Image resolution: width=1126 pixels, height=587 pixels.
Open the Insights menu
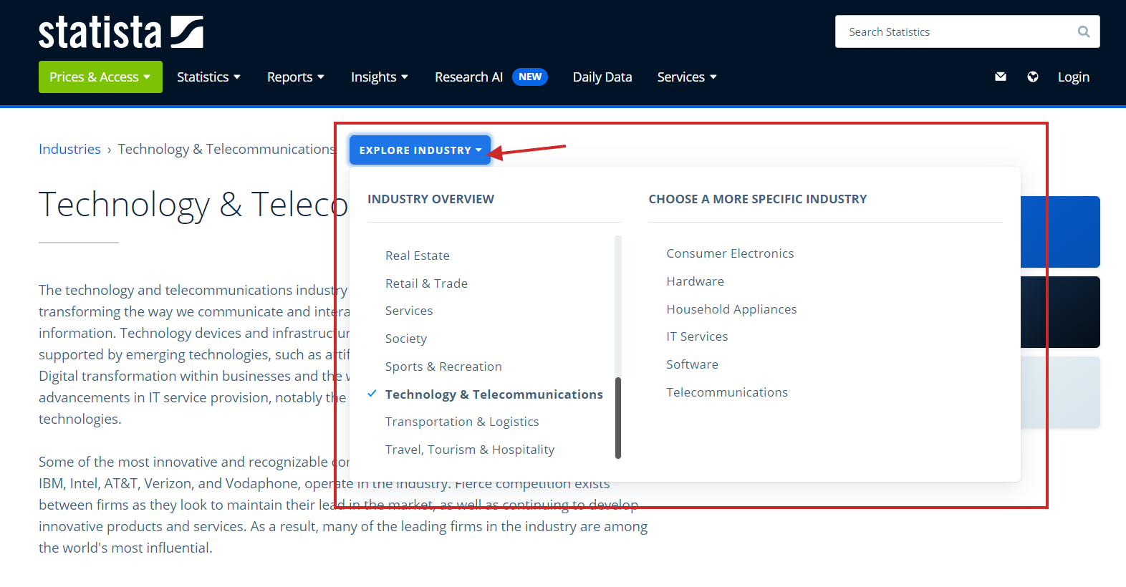coord(379,77)
